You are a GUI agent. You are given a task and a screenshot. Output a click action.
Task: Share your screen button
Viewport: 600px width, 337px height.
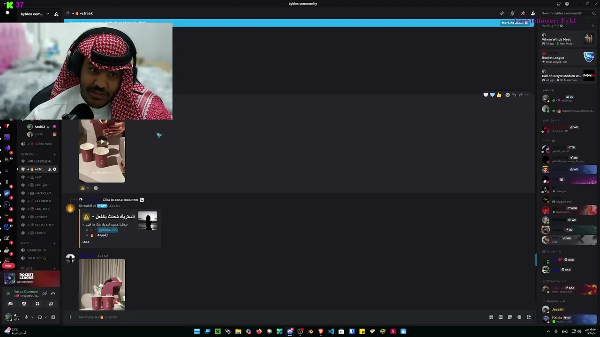(24, 304)
